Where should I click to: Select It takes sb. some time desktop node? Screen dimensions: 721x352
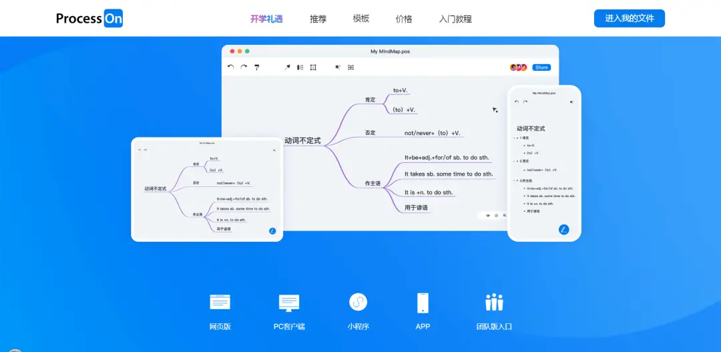449,174
